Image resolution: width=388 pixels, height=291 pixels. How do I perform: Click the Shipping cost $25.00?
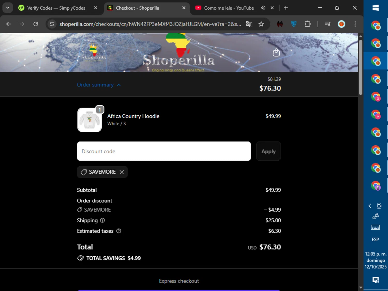point(273,220)
